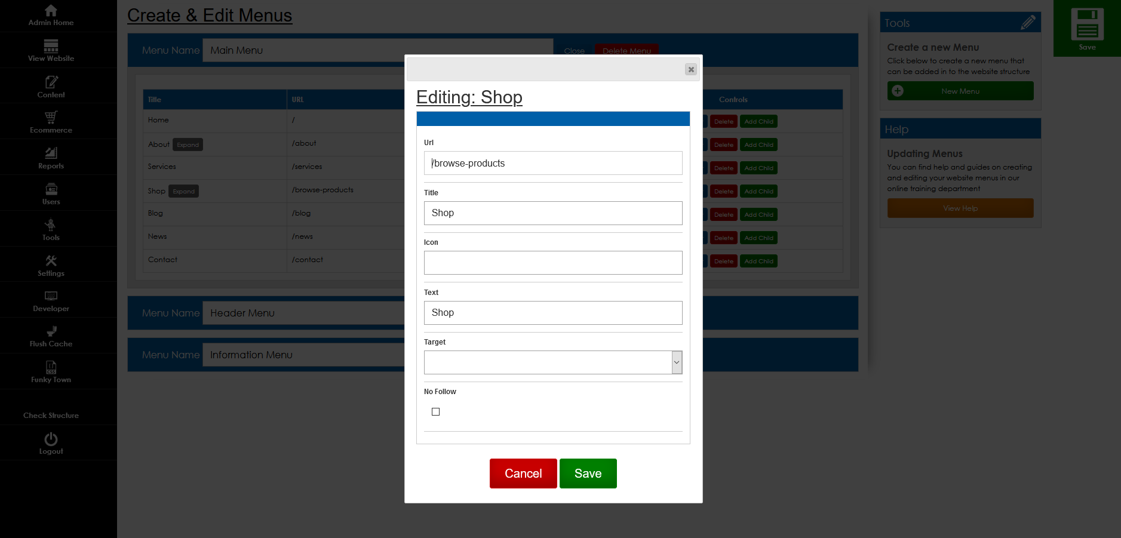Click the Url input field
This screenshot has height=538, width=1121.
(553, 163)
